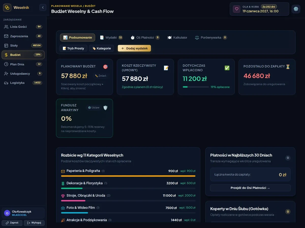Viewport: 305px width, 228px height.
Task: Click the Weselnik rings logo icon
Action: tap(7, 8)
